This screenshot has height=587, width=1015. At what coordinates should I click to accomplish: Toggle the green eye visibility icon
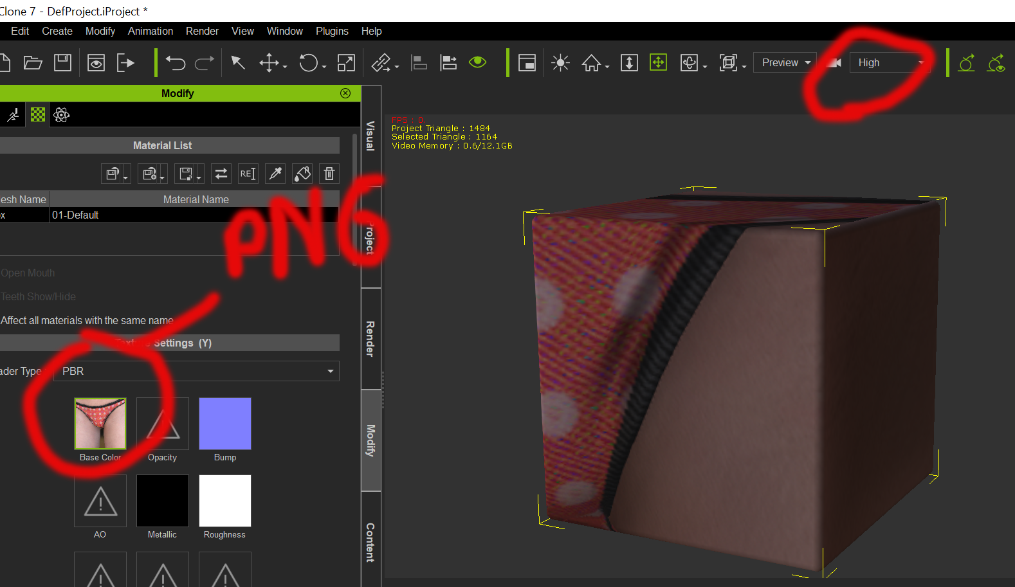[478, 62]
